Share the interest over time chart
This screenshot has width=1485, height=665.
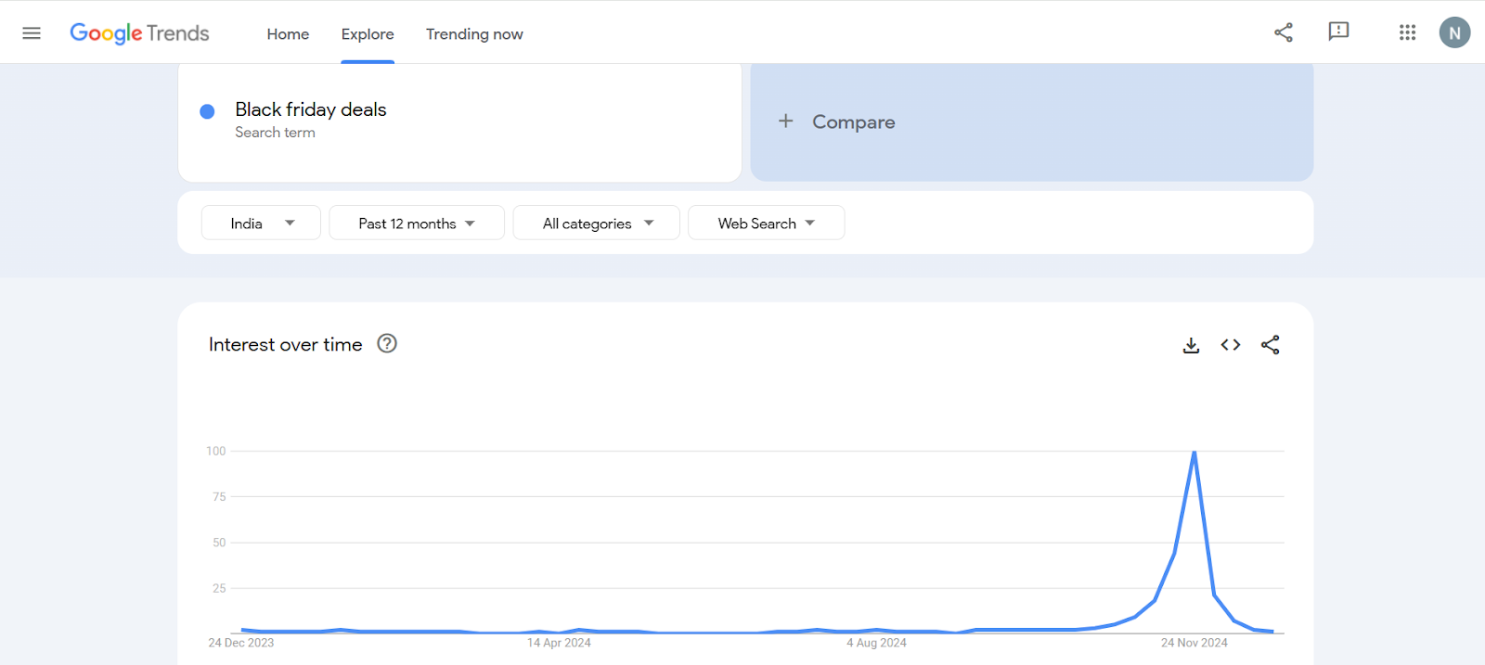(1271, 345)
